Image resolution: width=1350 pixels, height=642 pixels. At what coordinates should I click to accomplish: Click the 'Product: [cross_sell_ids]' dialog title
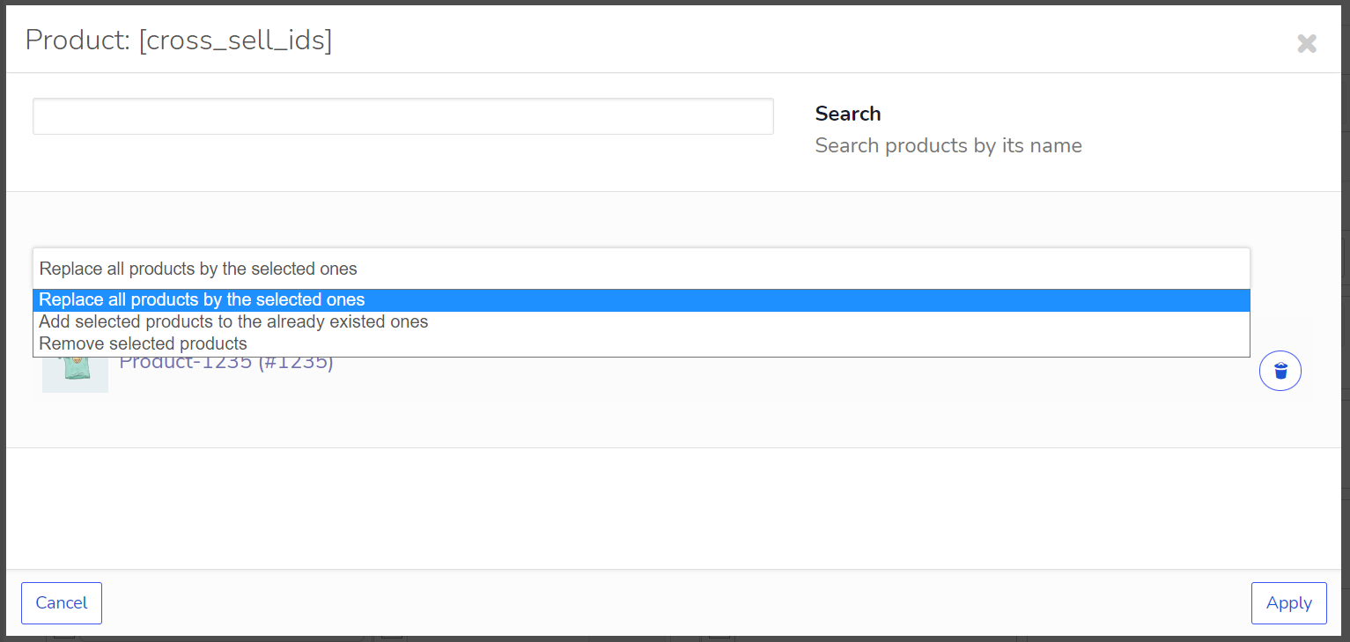[x=179, y=40]
